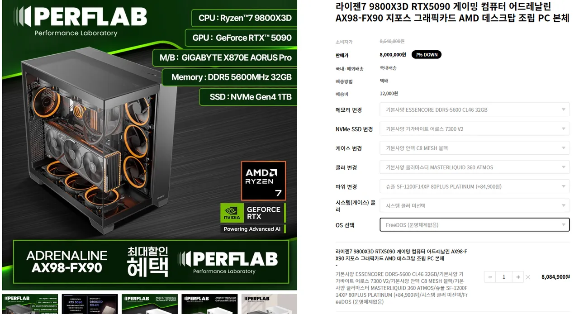
Task: Increase quantity with the plus button
Action: [518, 277]
